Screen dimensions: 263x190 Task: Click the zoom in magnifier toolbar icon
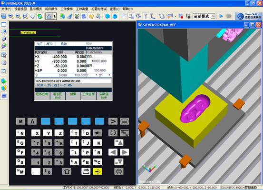(x=11, y=16)
